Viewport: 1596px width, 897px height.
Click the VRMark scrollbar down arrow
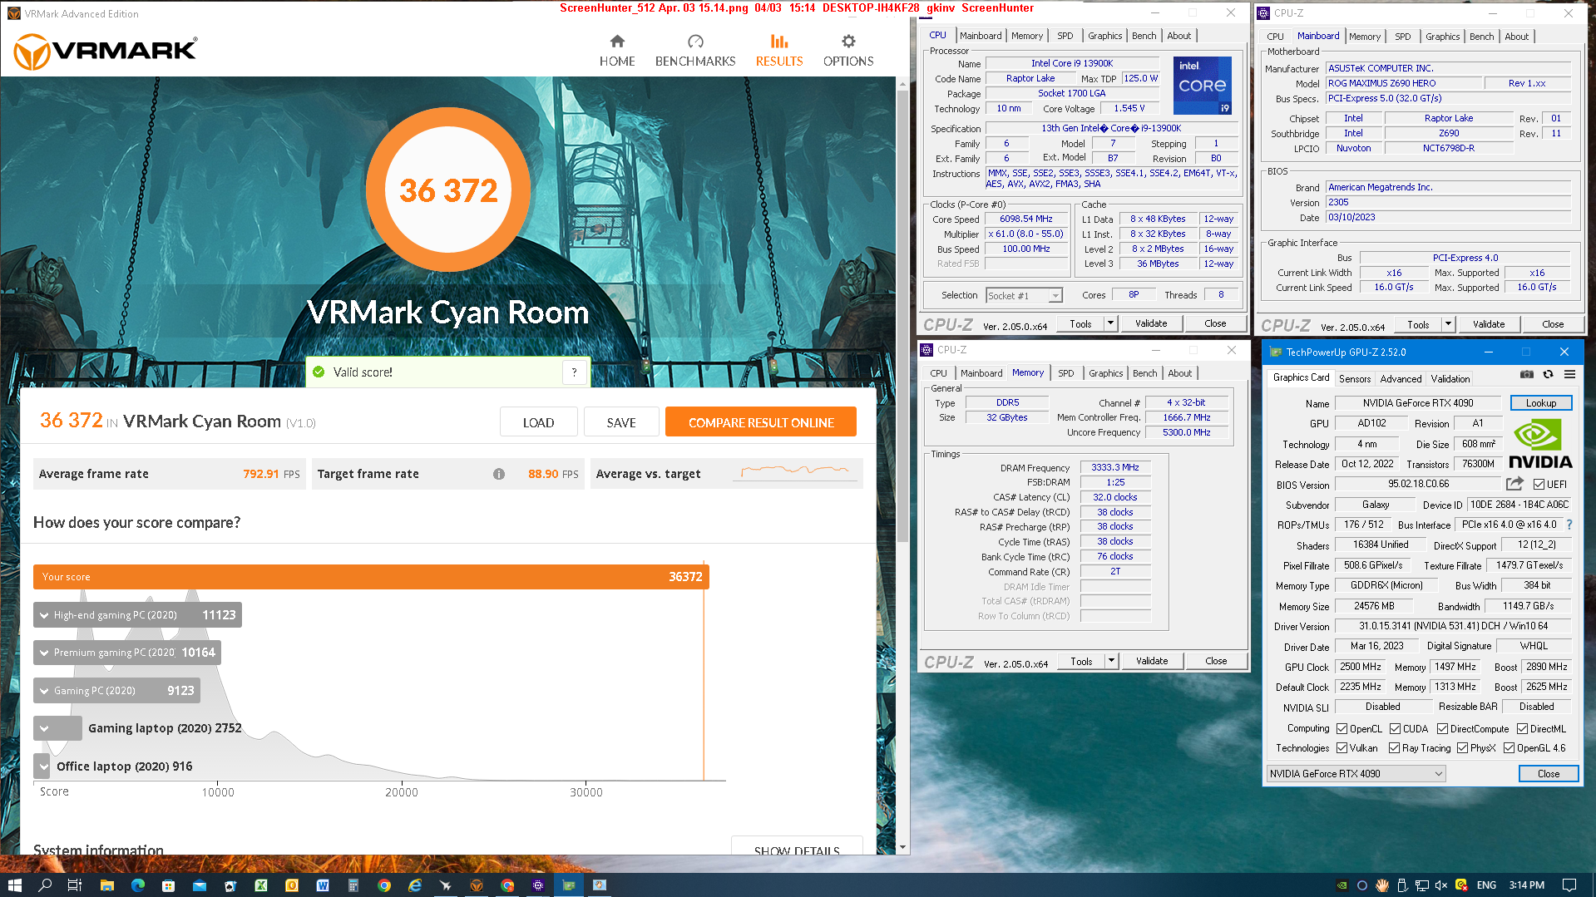pyautogui.click(x=902, y=847)
